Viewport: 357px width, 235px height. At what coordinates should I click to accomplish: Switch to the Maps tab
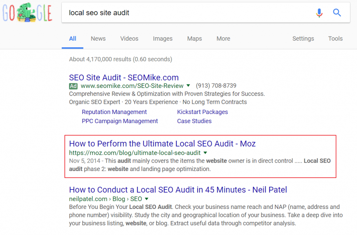click(194, 39)
